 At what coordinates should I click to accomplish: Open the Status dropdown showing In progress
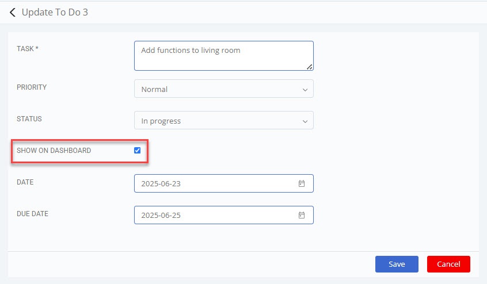click(223, 120)
